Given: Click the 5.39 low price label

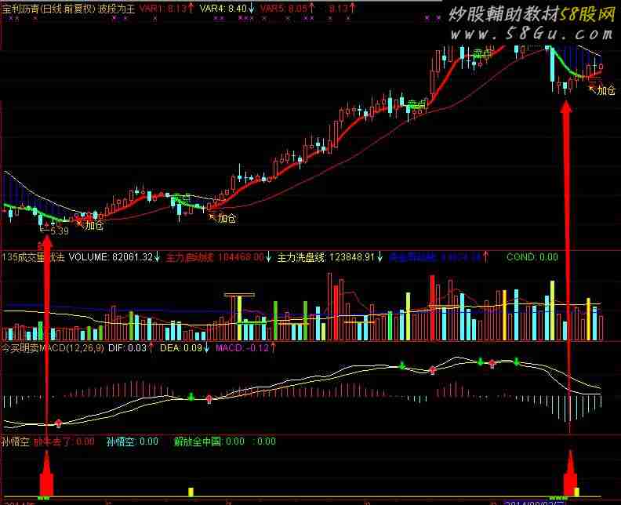Looking at the screenshot, I should point(60,231).
